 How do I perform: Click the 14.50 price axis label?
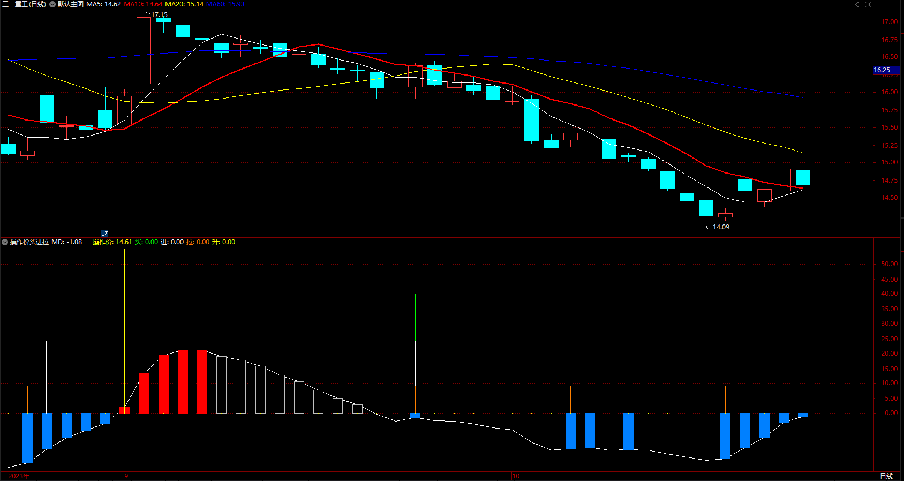point(890,198)
